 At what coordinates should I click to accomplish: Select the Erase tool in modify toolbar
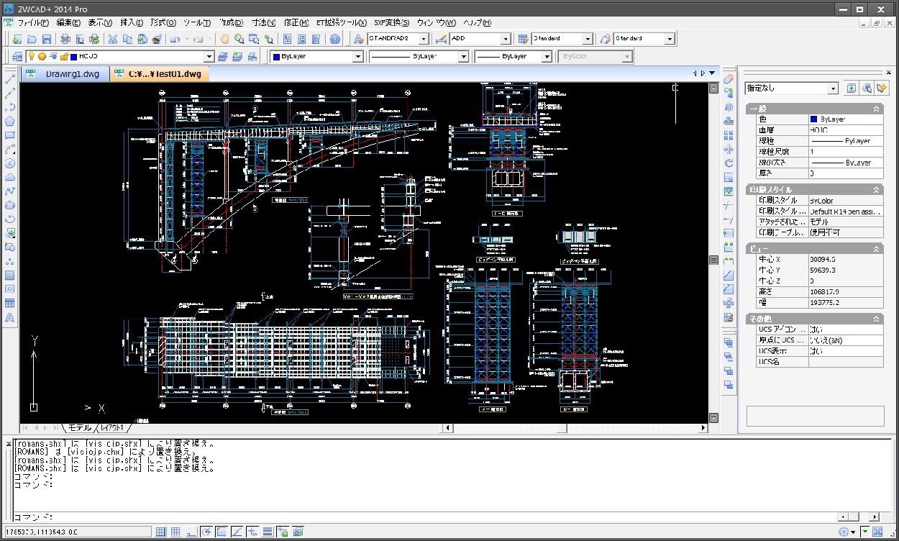(x=728, y=78)
